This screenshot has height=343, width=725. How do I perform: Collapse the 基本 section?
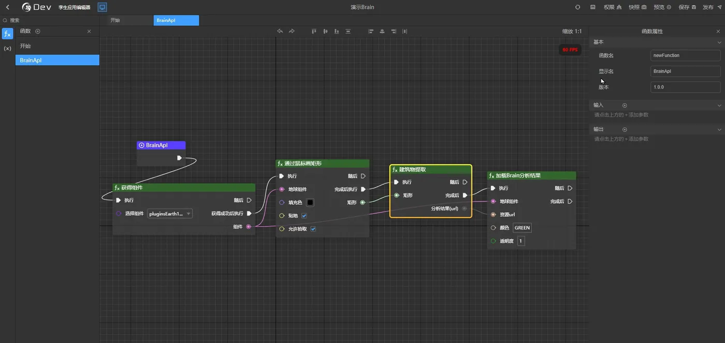tap(719, 42)
